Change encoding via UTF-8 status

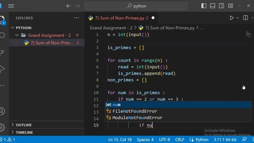(x=164, y=139)
